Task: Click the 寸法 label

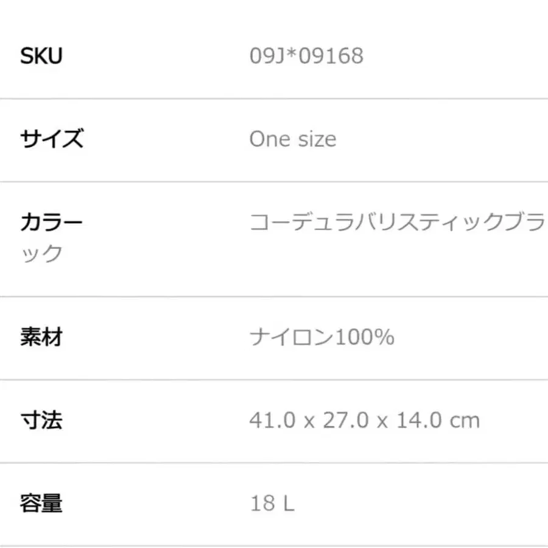Action: (41, 420)
